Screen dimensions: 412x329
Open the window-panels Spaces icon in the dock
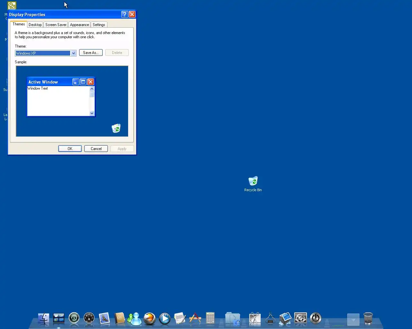tap(59, 318)
